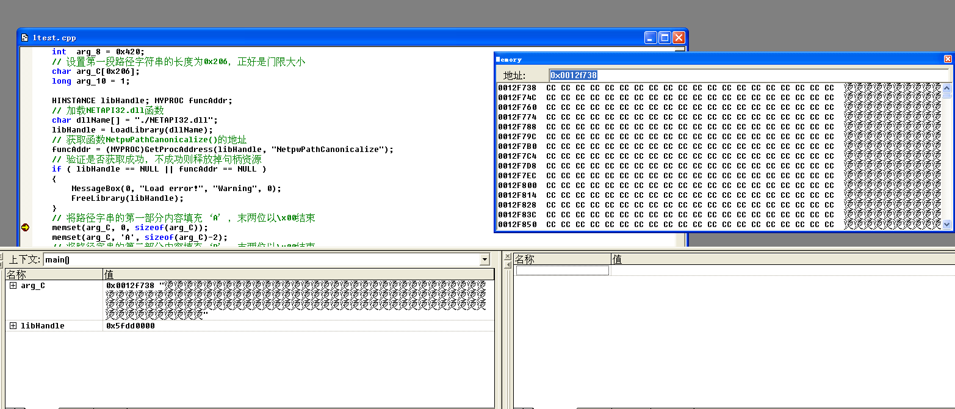Click the yellow current-line arrow in the margin

25,228
